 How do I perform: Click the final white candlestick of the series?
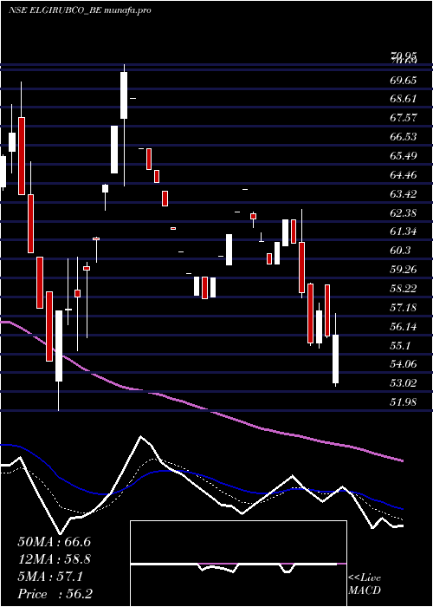click(336, 359)
